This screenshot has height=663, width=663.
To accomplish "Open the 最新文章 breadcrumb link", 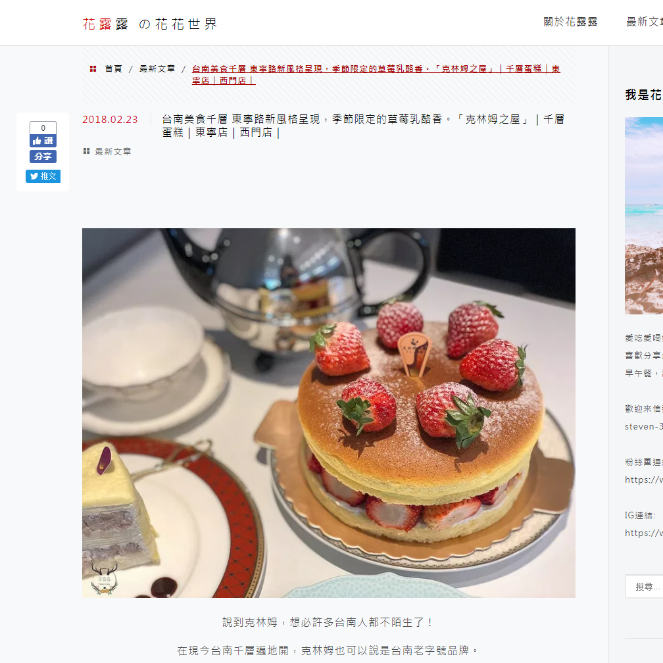I will coord(157,69).
